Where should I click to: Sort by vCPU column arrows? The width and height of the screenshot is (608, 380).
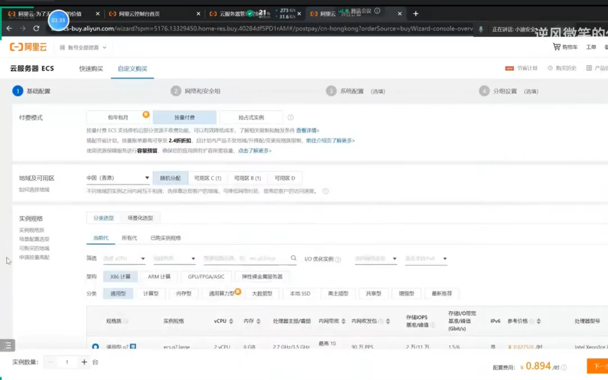(x=231, y=321)
